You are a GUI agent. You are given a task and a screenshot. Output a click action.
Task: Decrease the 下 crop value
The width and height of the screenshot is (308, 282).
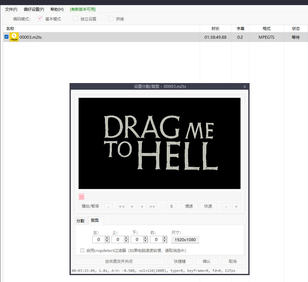(145, 241)
